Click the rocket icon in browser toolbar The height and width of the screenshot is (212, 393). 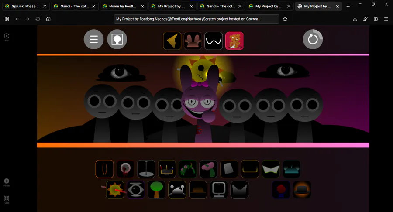(365, 19)
